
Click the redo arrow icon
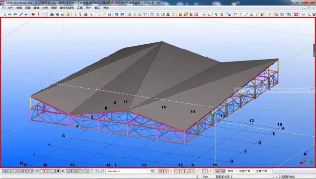pyautogui.click(x=122, y=15)
